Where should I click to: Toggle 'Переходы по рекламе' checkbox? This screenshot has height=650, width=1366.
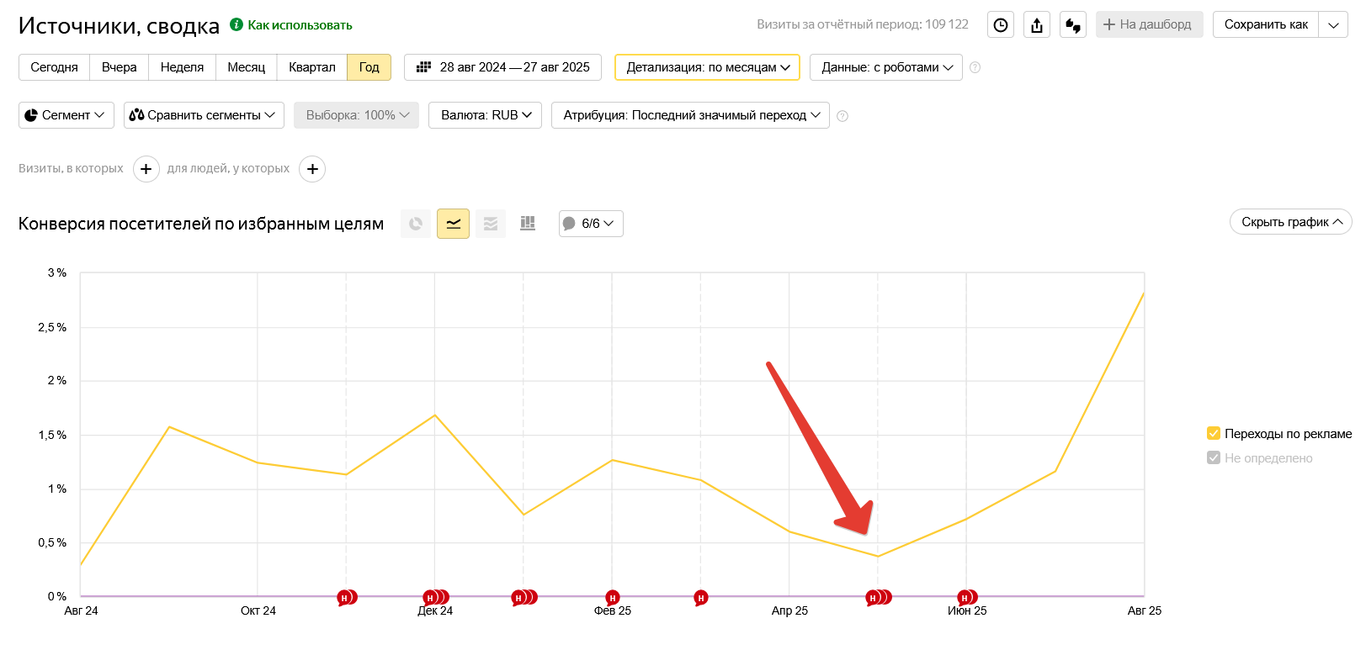1214,434
